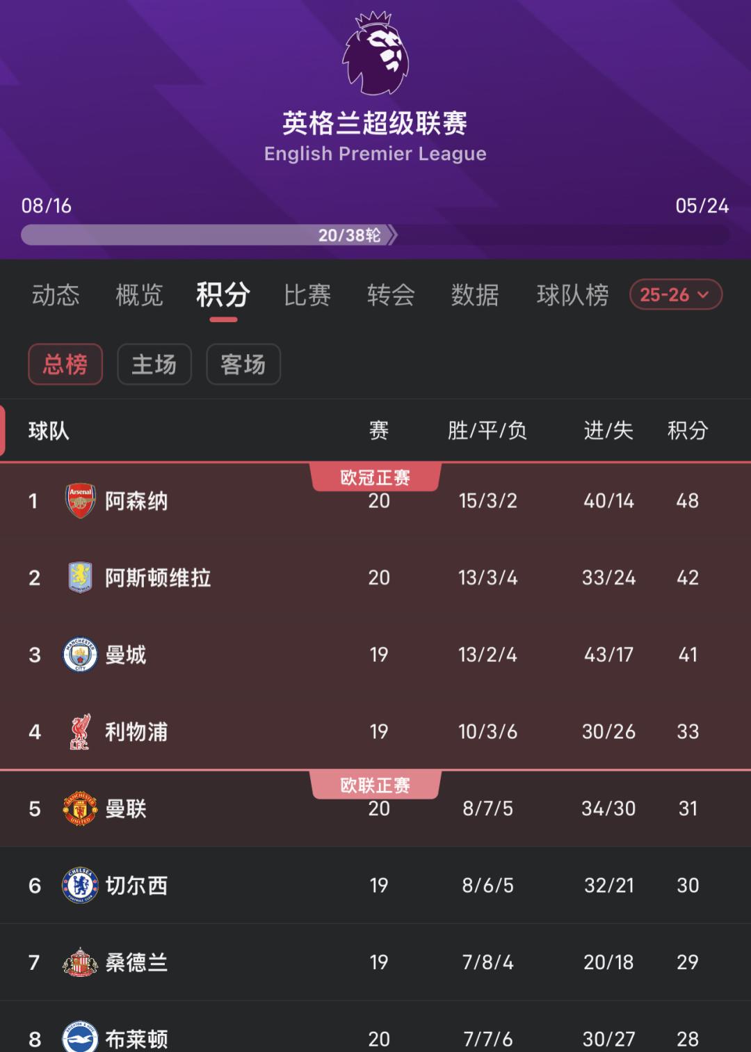The image size is (751, 1052).
Task: Tap the Premier League lion logo
Action: pos(375,54)
